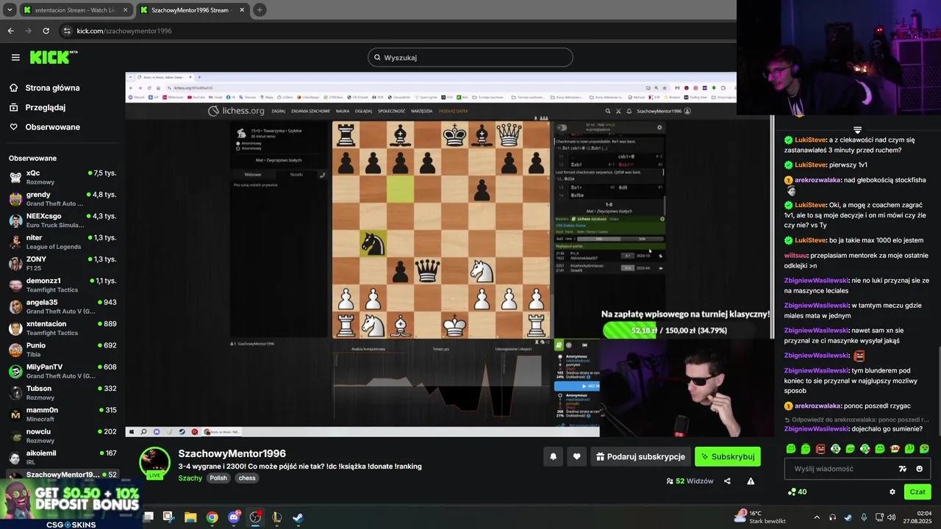
Task: Click the microphone icon in the system tray
Action: point(864,517)
